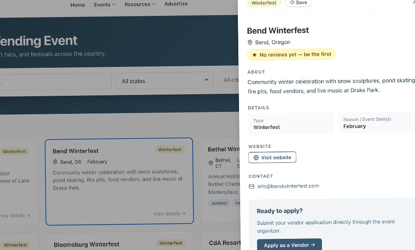The image size is (415, 250).
Task: Expand the Events menu
Action: click(105, 5)
